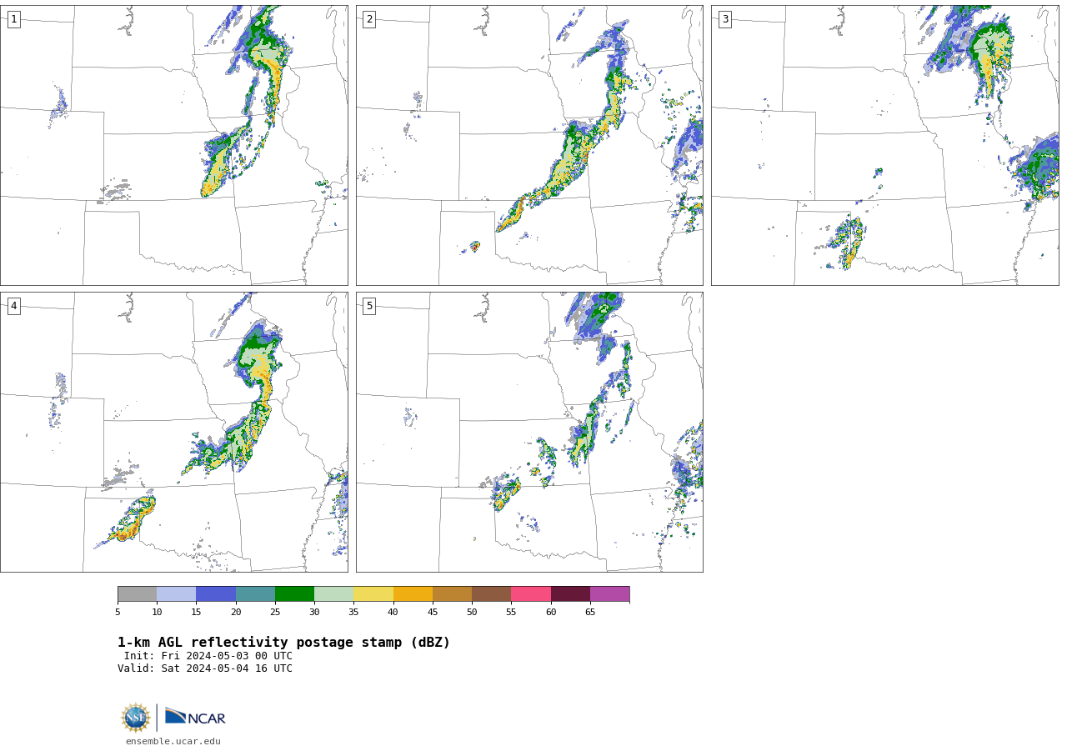Click the colorbar tick label '50'

pyautogui.click(x=472, y=613)
